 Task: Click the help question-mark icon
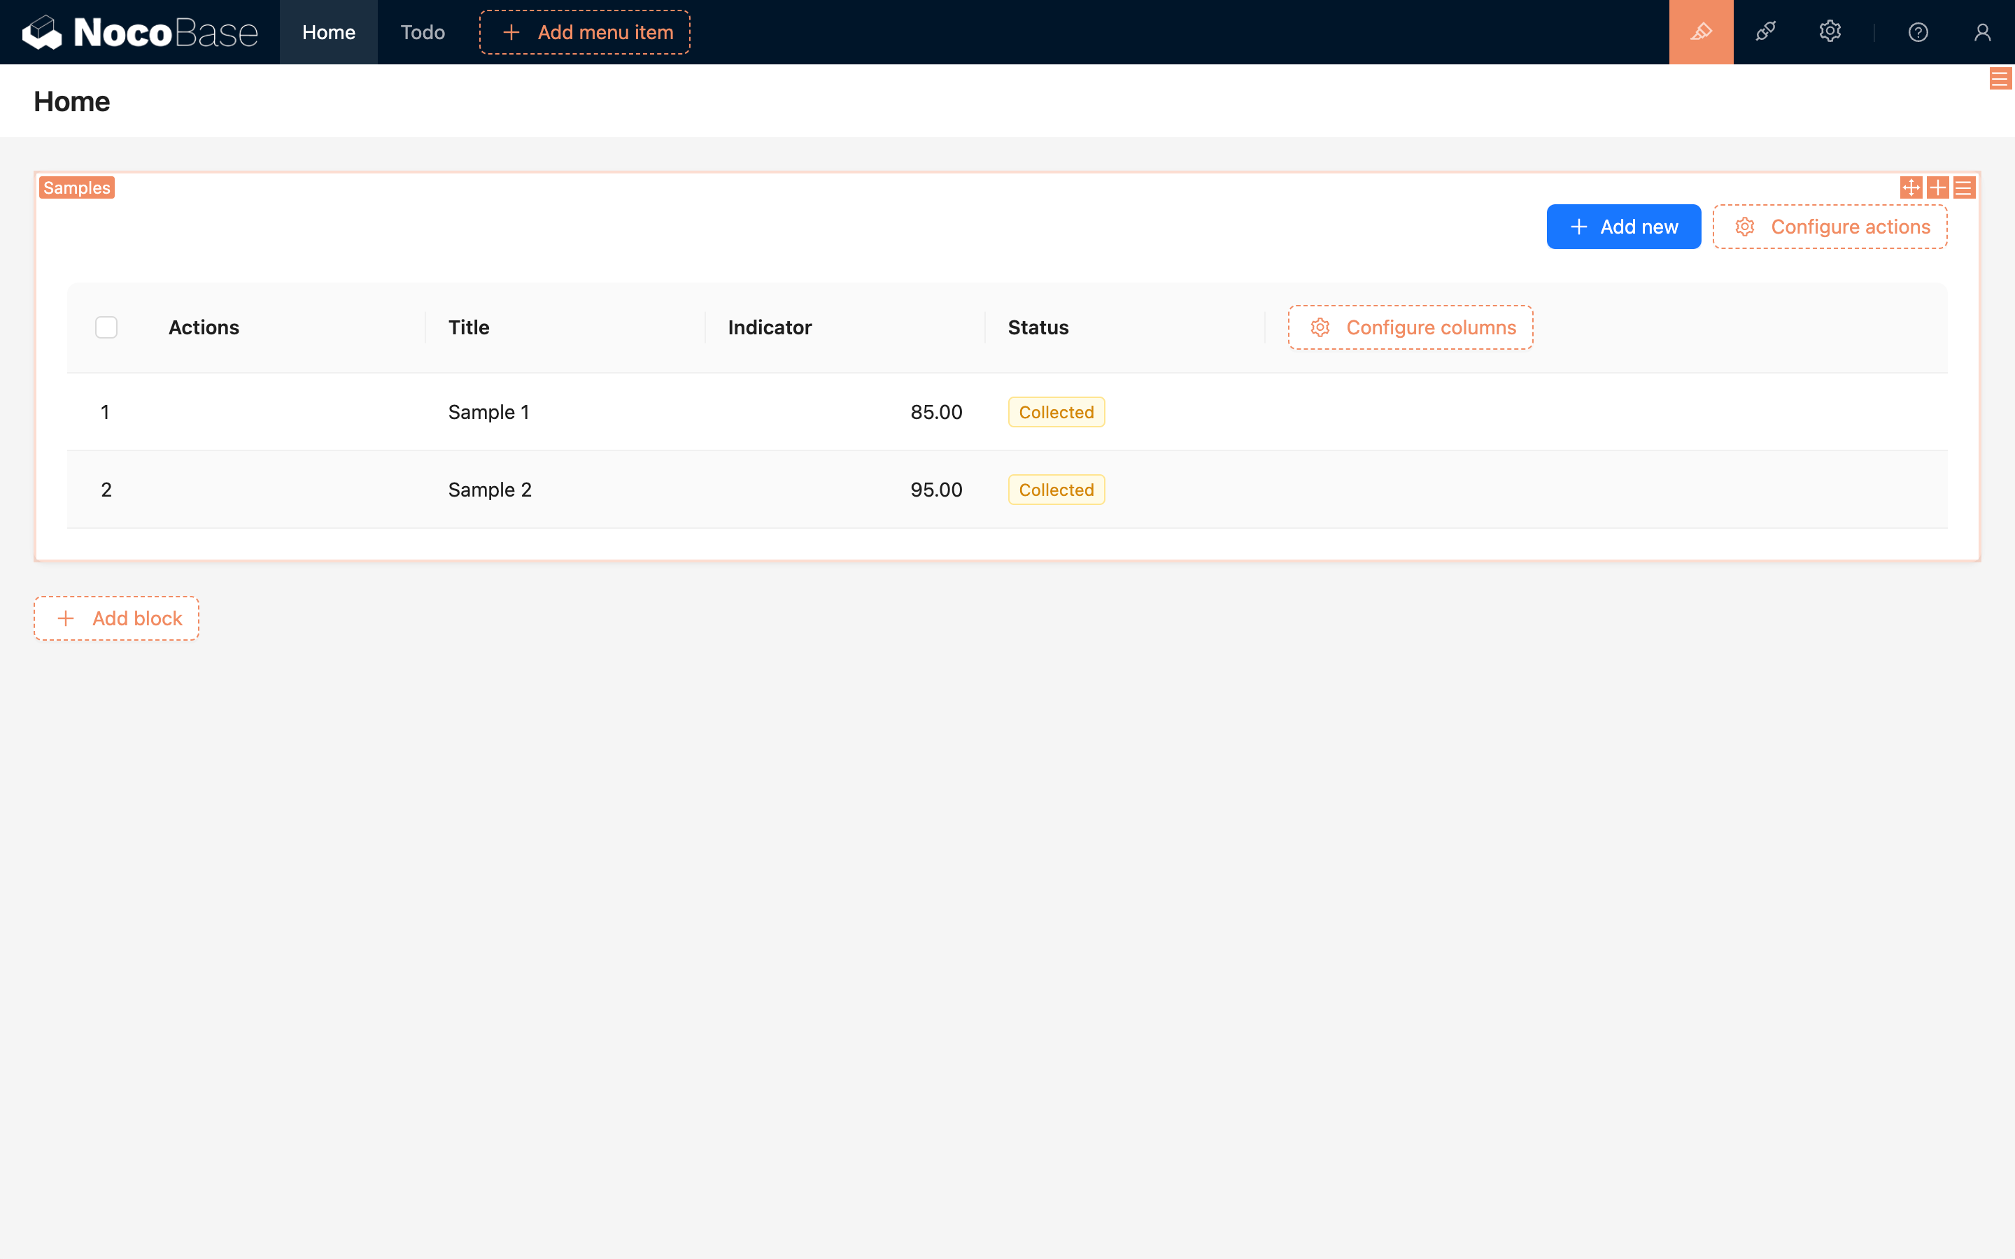(x=1918, y=31)
